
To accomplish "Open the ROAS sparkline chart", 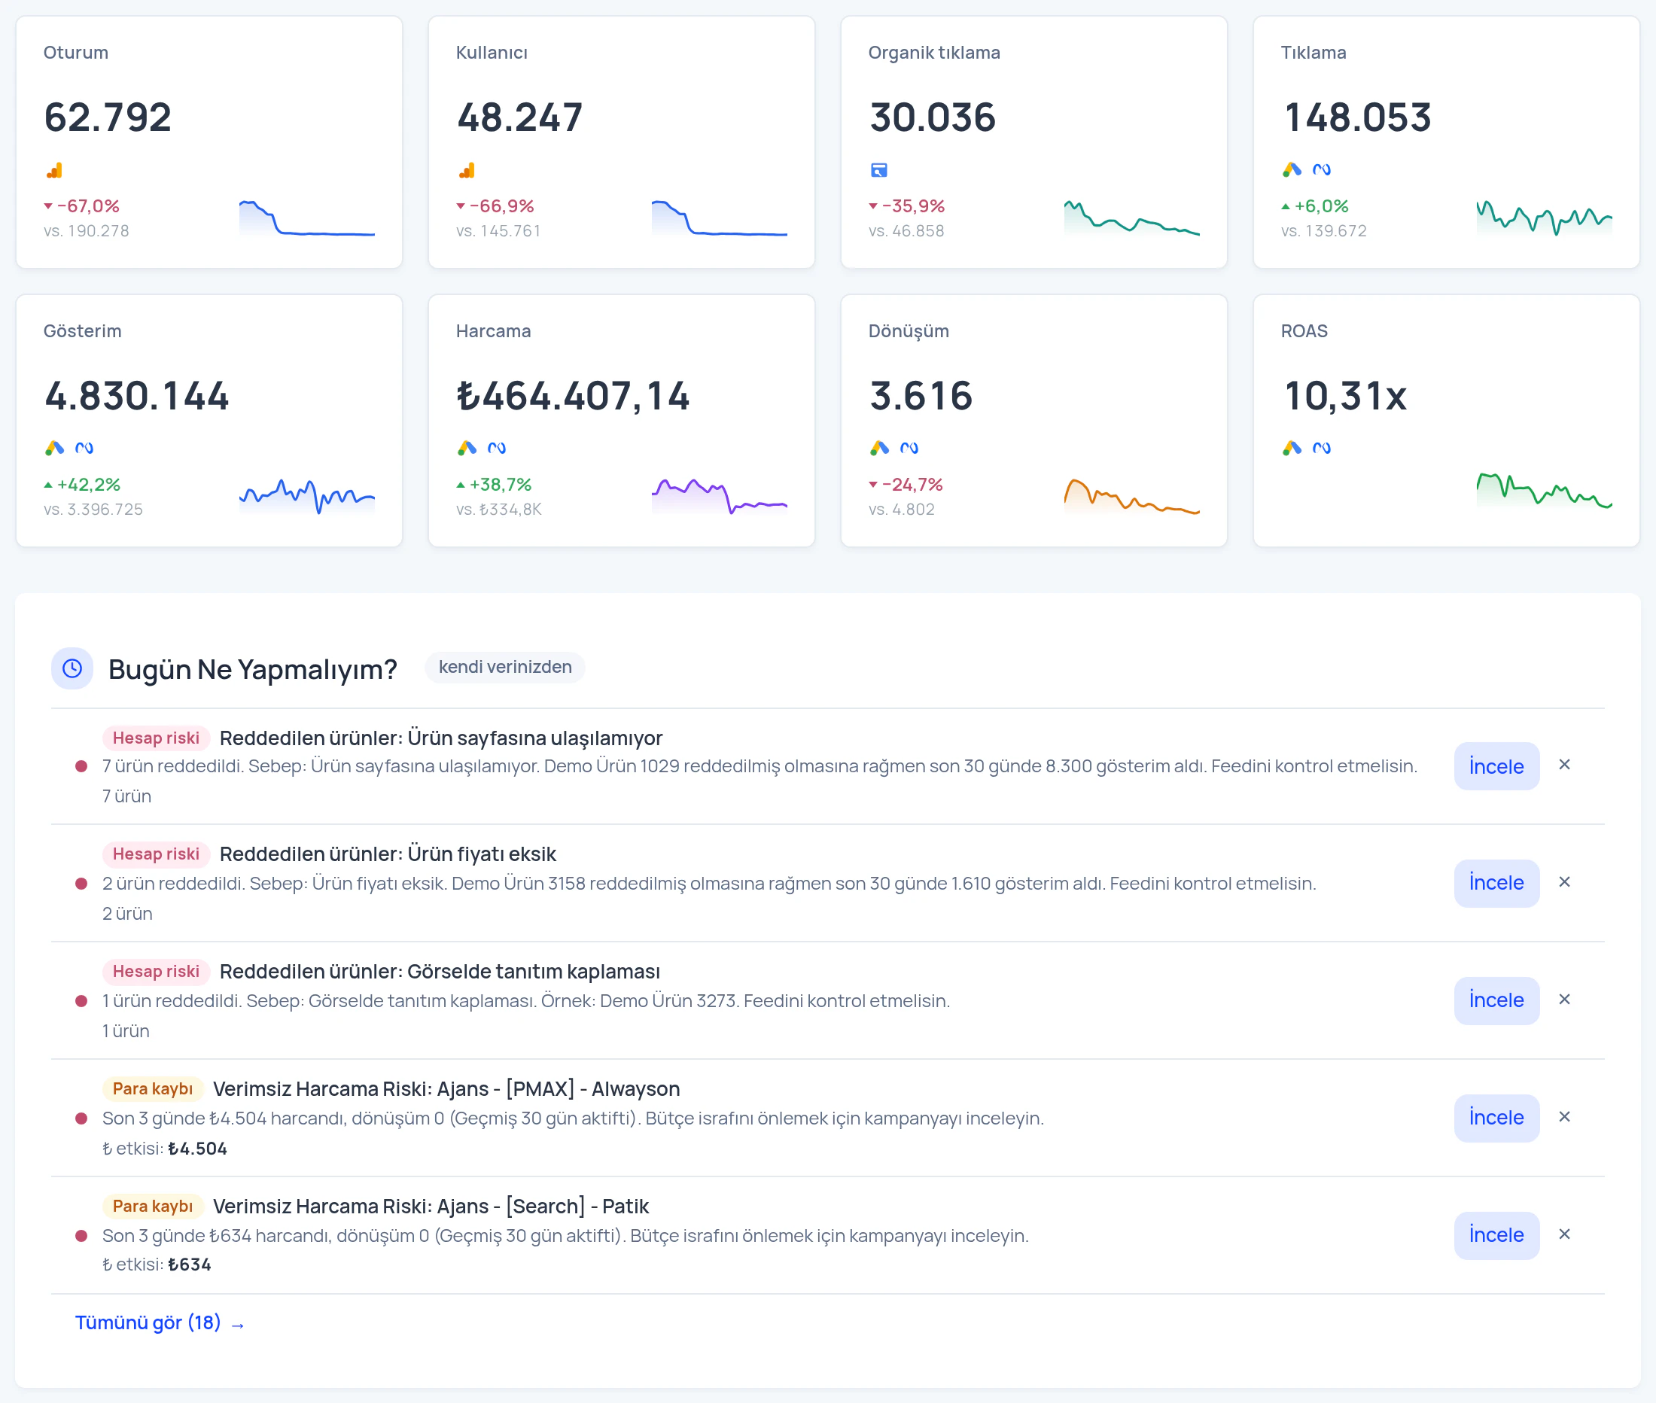I will point(1544,492).
